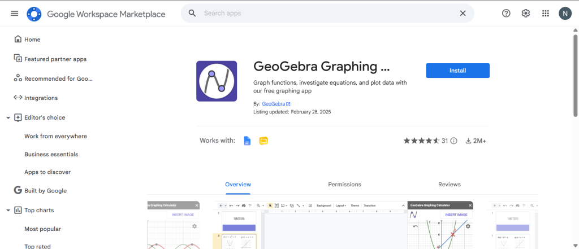Open the account avatar N
The image size is (579, 249).
tap(565, 14)
